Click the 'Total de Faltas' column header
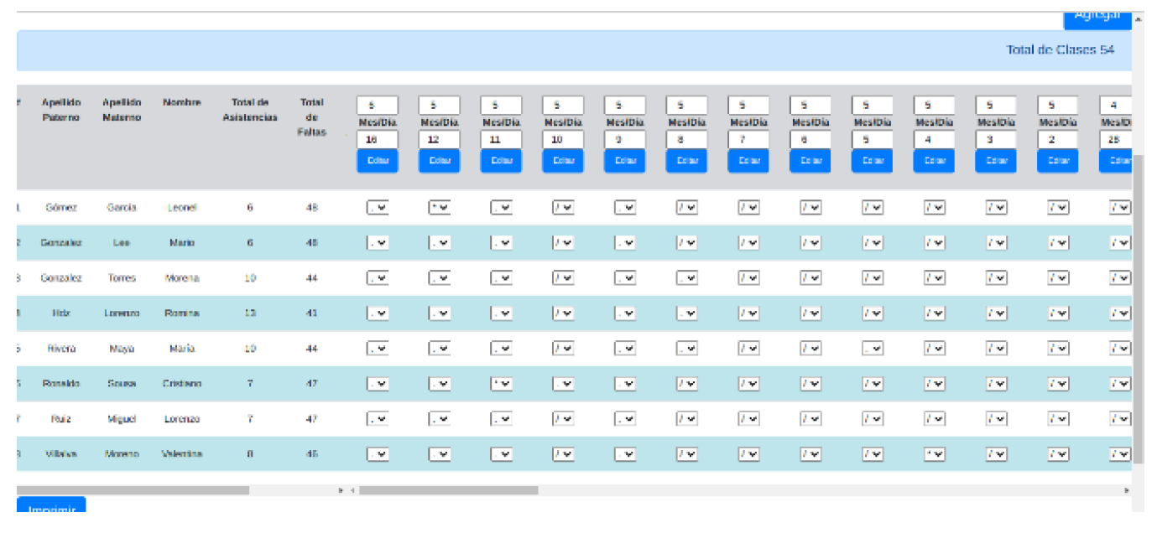Viewport: 1157px width, 533px height. 312,117
